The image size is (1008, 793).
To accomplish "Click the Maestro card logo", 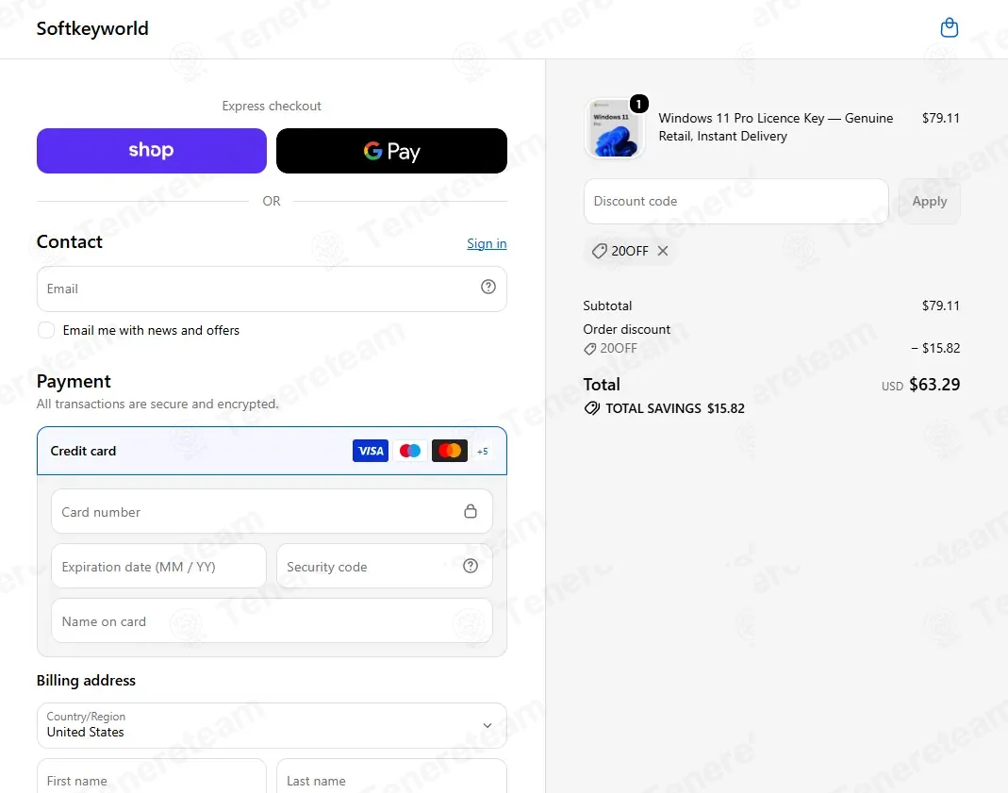I will tap(410, 451).
